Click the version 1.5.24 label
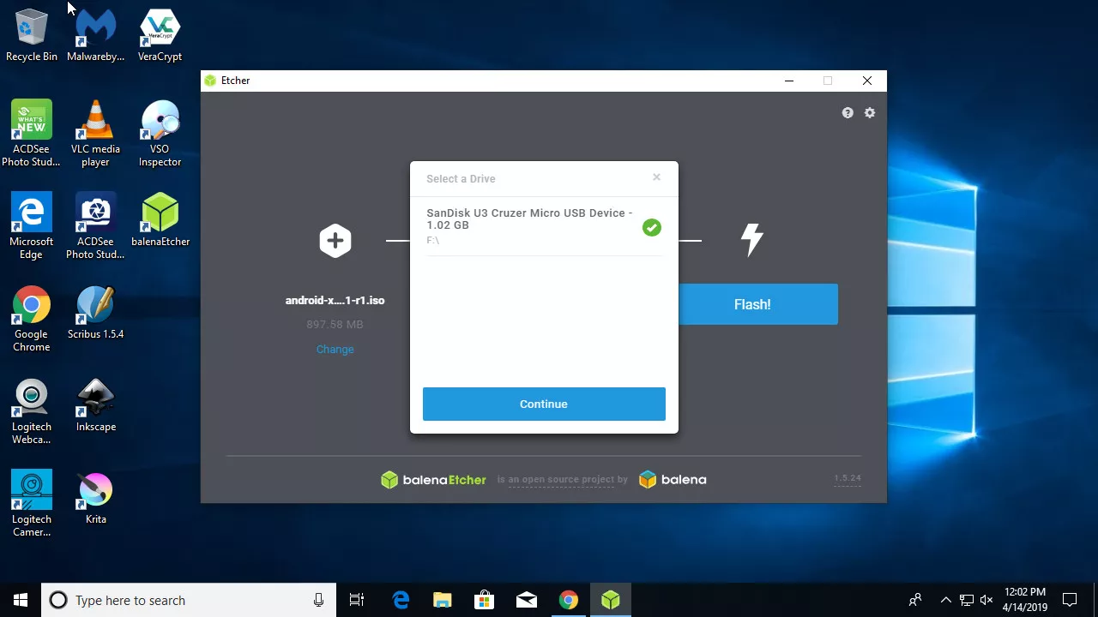Viewport: 1098px width, 617px height. 848,478
